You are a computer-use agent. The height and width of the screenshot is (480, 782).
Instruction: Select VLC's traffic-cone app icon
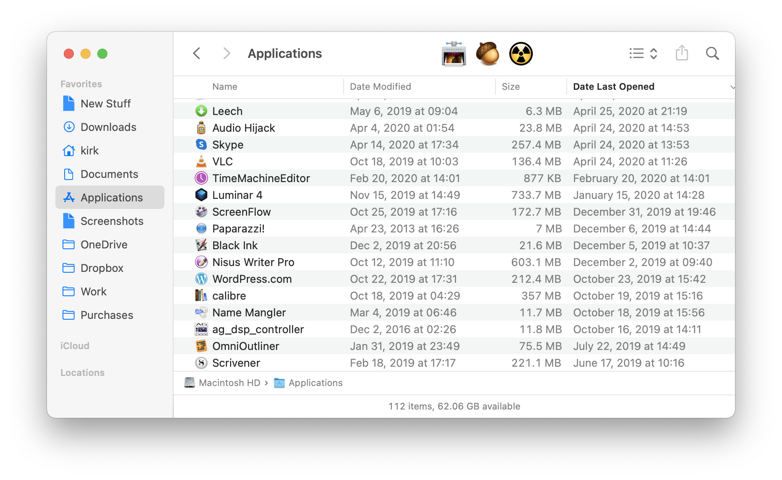click(201, 161)
